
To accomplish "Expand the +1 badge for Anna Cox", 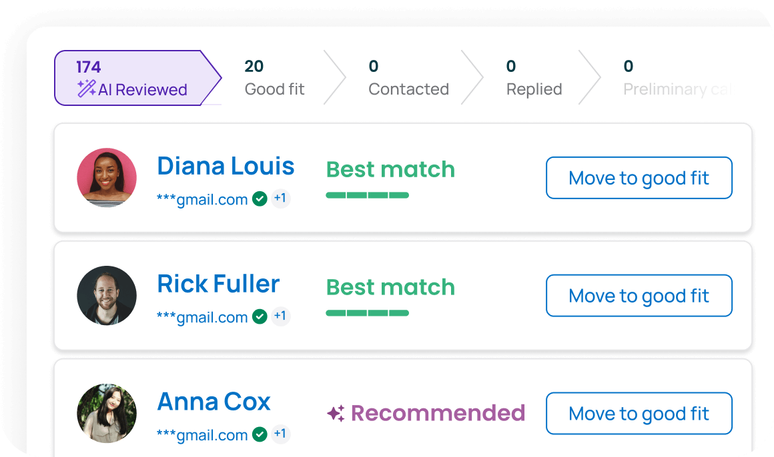I will pos(280,434).
